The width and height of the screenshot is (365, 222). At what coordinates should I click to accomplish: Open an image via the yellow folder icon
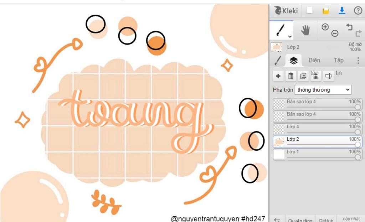pyautogui.click(x=326, y=11)
